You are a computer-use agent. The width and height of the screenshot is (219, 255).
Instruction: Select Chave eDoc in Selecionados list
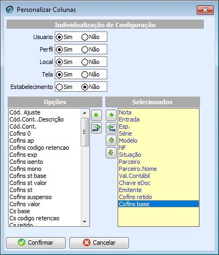[134, 183]
